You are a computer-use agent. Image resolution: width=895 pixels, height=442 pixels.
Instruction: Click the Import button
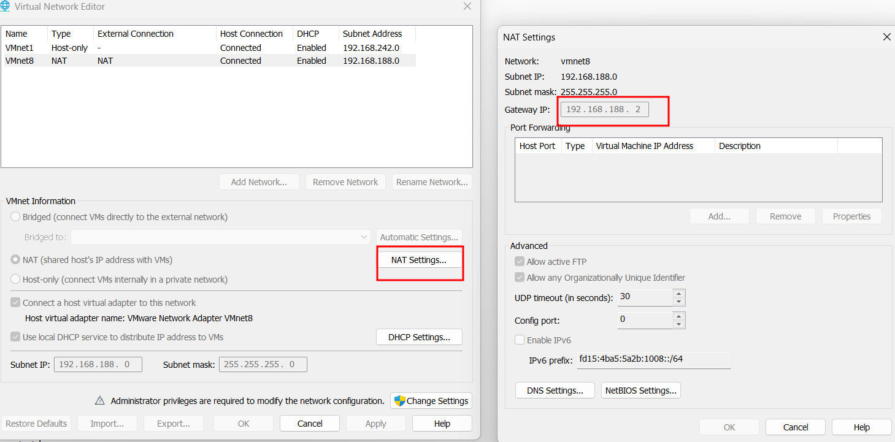(107, 424)
